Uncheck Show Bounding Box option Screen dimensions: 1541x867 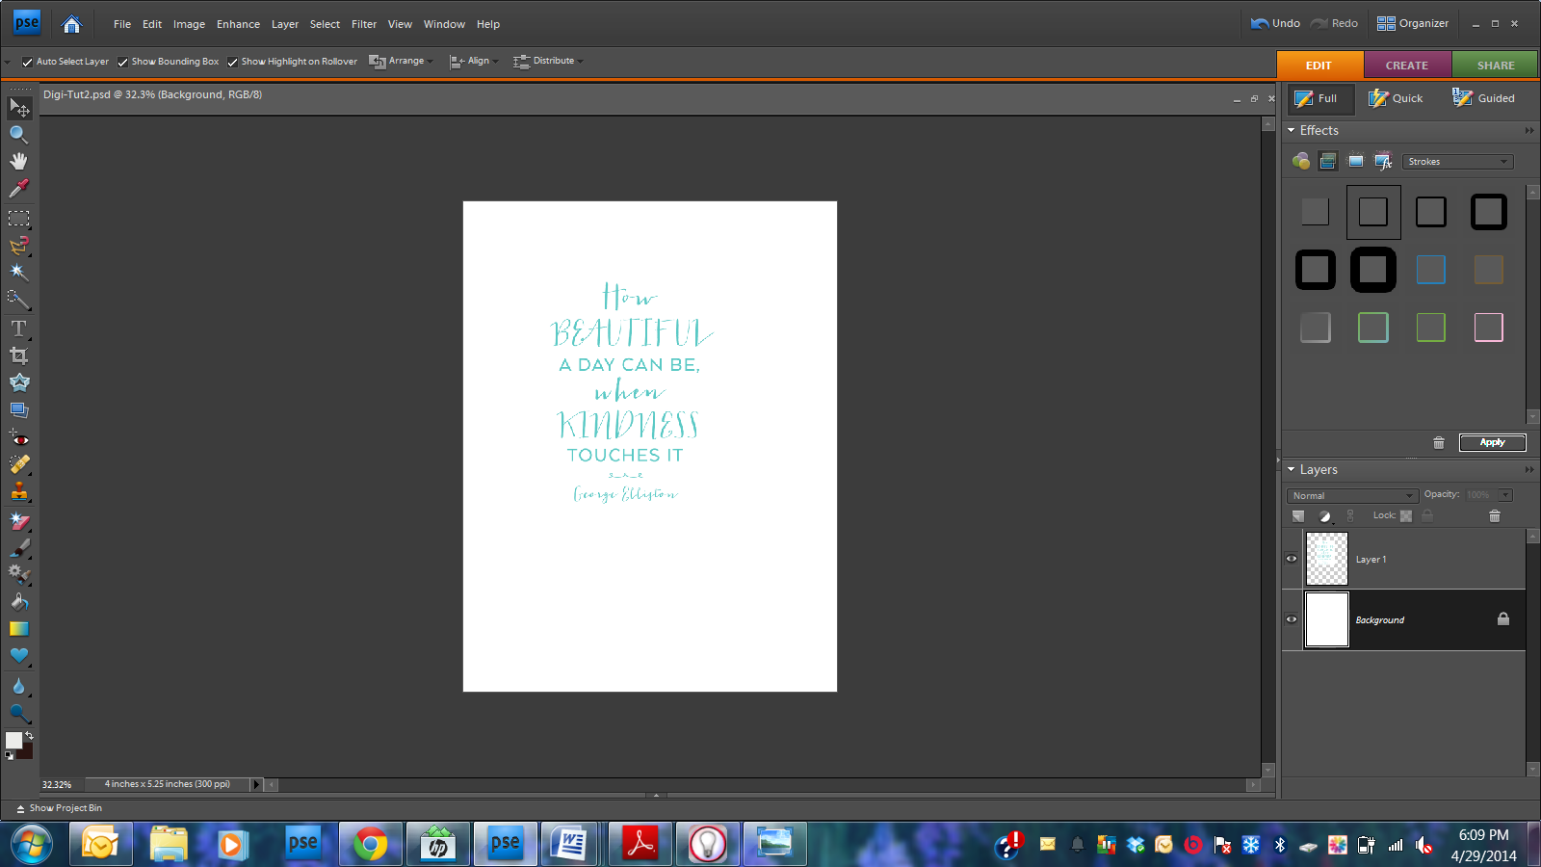[122, 62]
